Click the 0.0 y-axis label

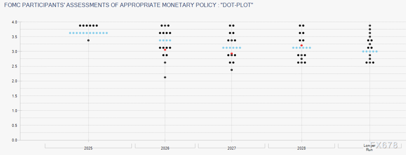14,140
